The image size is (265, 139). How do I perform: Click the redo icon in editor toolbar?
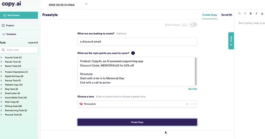tap(245, 14)
